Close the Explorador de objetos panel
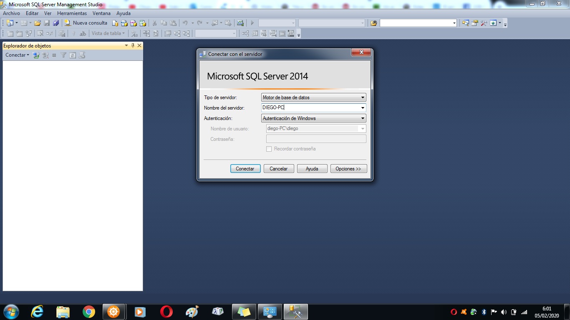Viewport: 570px width, 320px height. (139, 46)
